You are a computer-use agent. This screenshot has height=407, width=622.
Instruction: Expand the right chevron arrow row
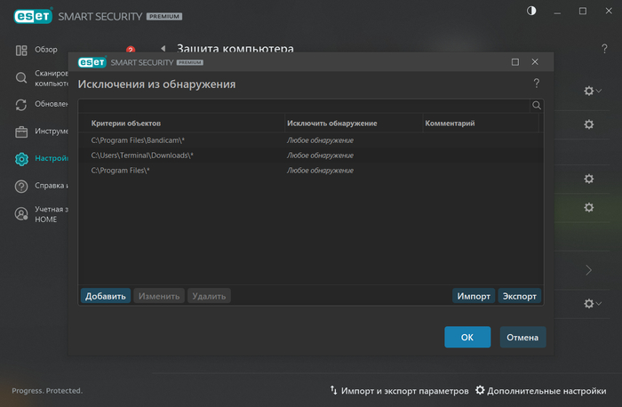click(588, 270)
